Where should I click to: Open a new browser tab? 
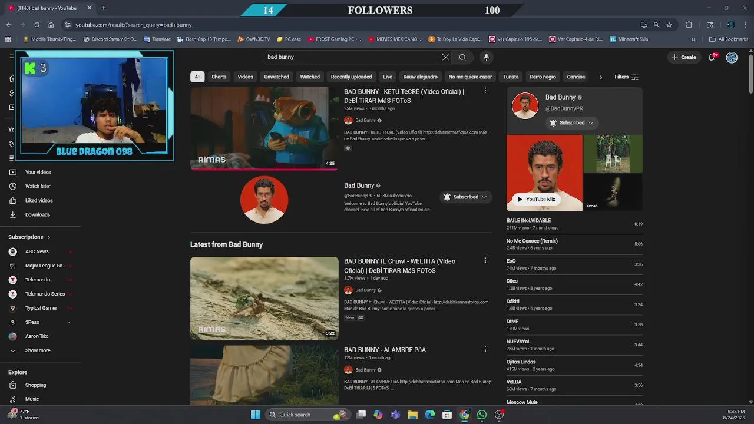[103, 8]
